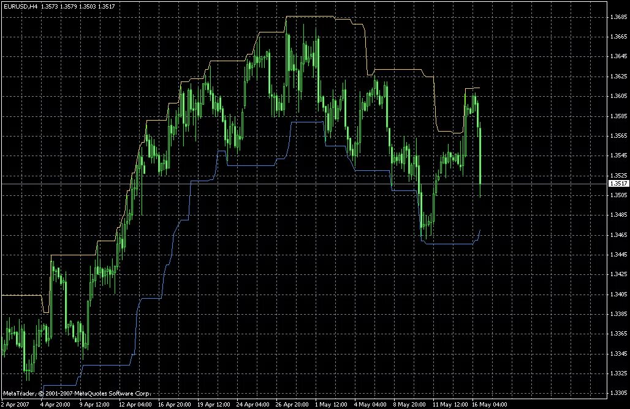The height and width of the screenshot is (409, 630).
Task: Click the 1.3645 price scale value
Action: (x=618, y=56)
